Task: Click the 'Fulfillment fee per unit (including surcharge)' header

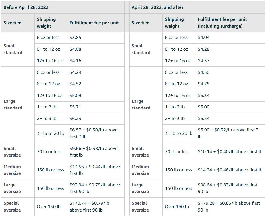Action: (222, 23)
